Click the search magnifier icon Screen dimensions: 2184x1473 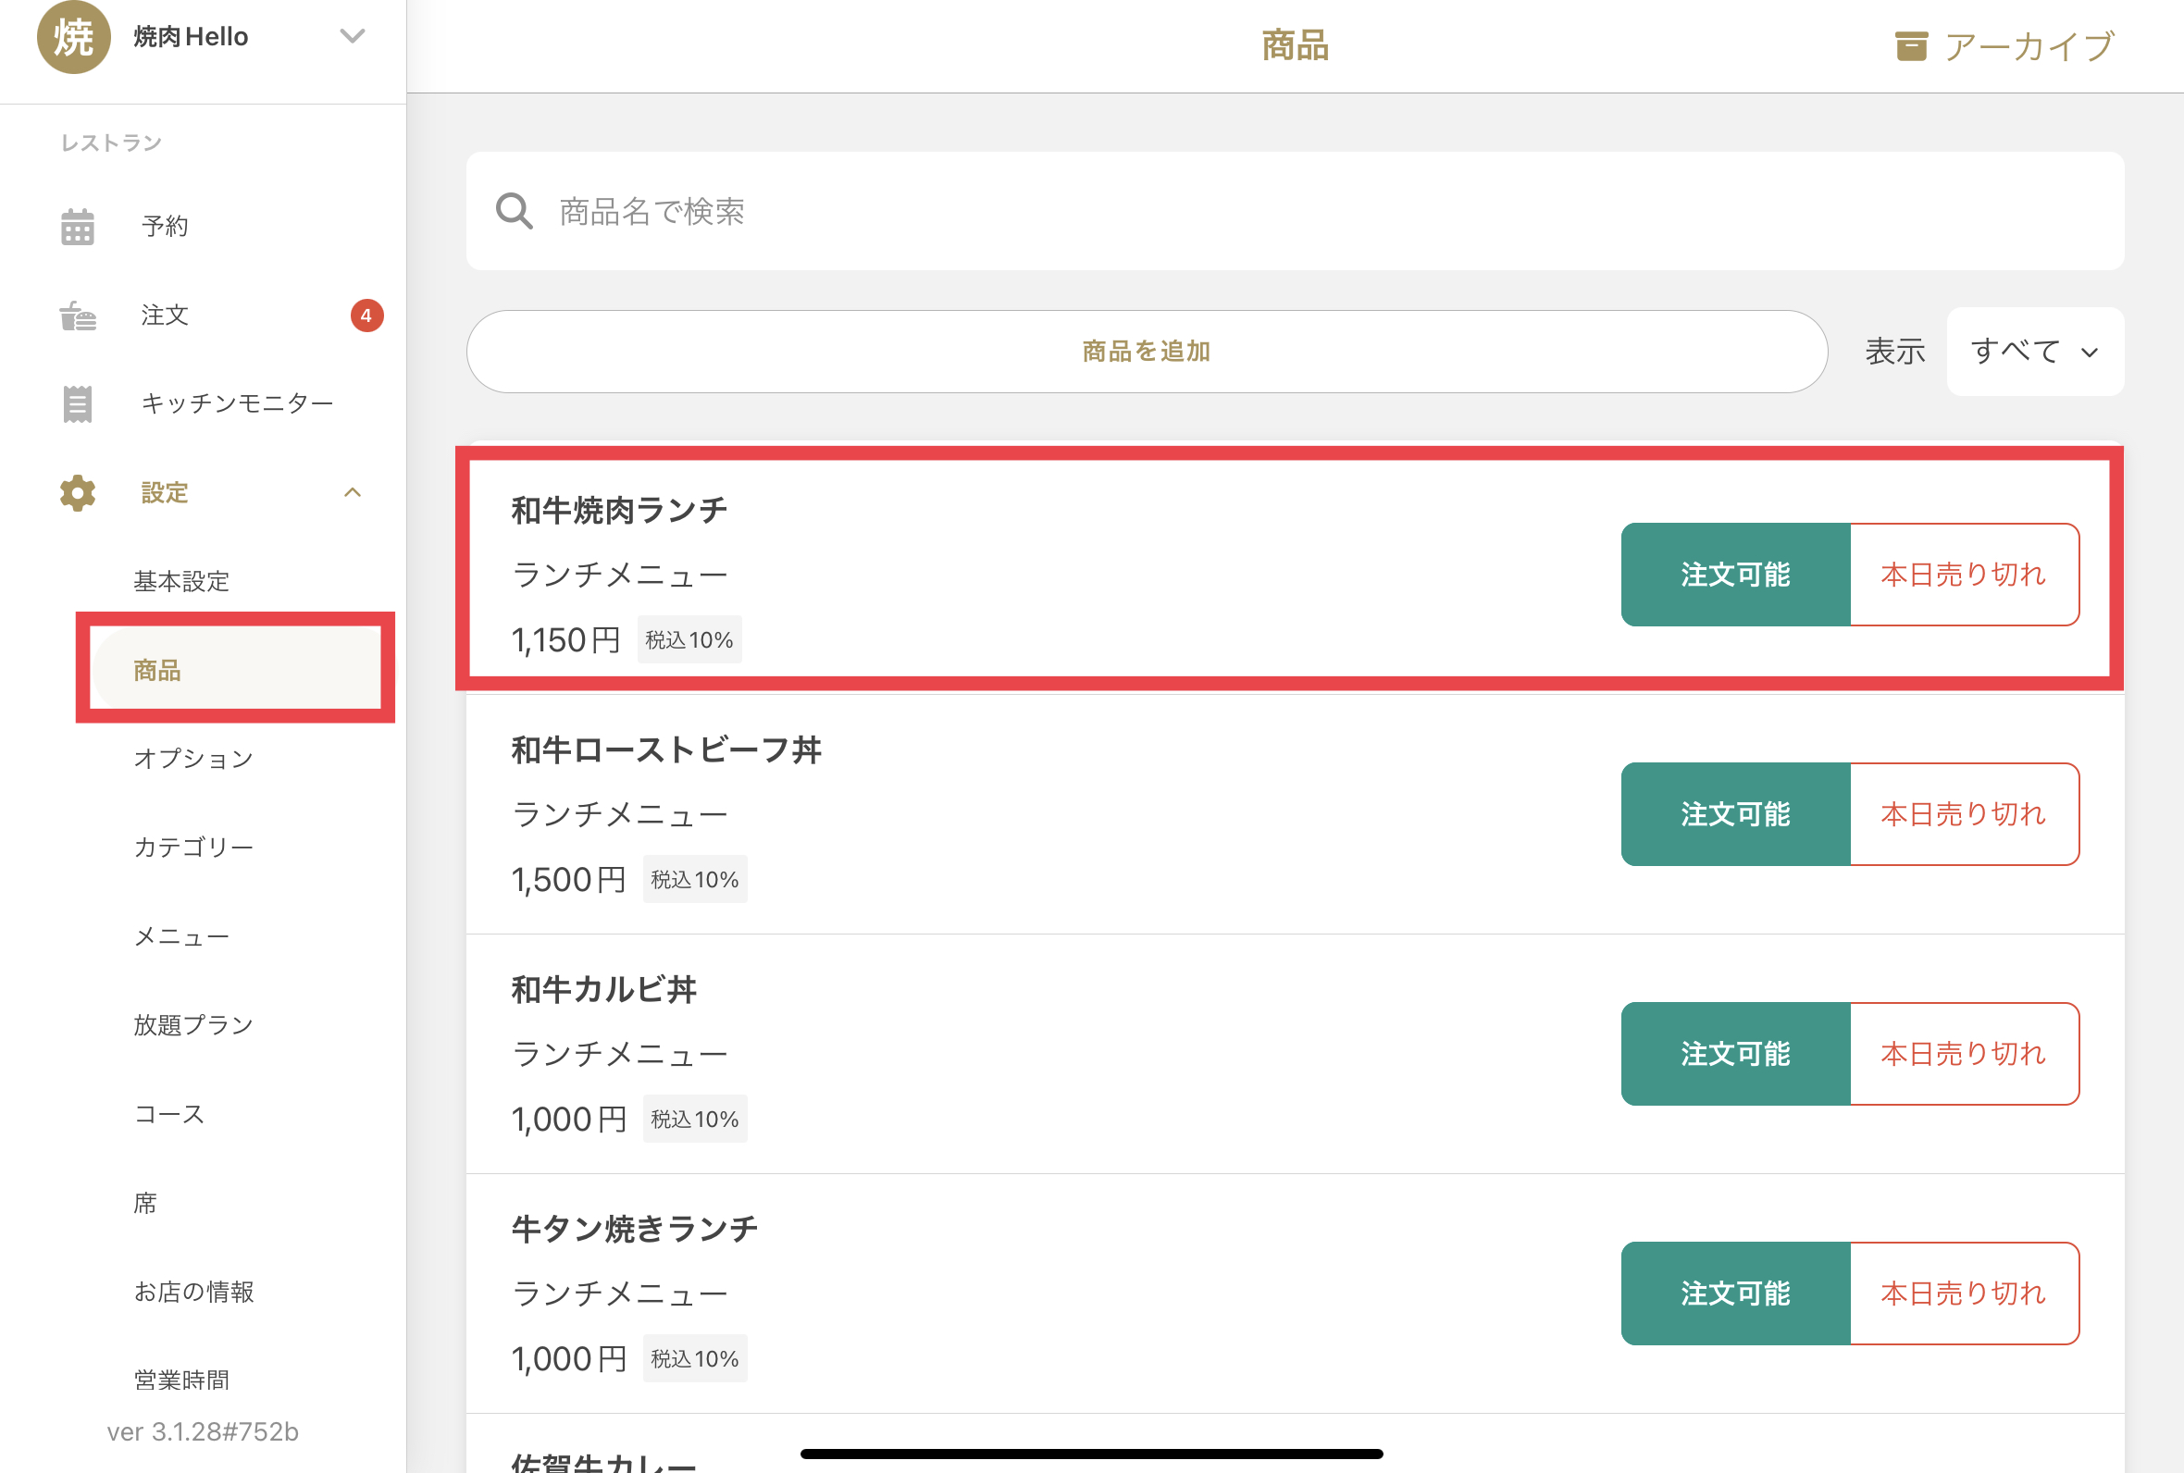[x=515, y=211]
